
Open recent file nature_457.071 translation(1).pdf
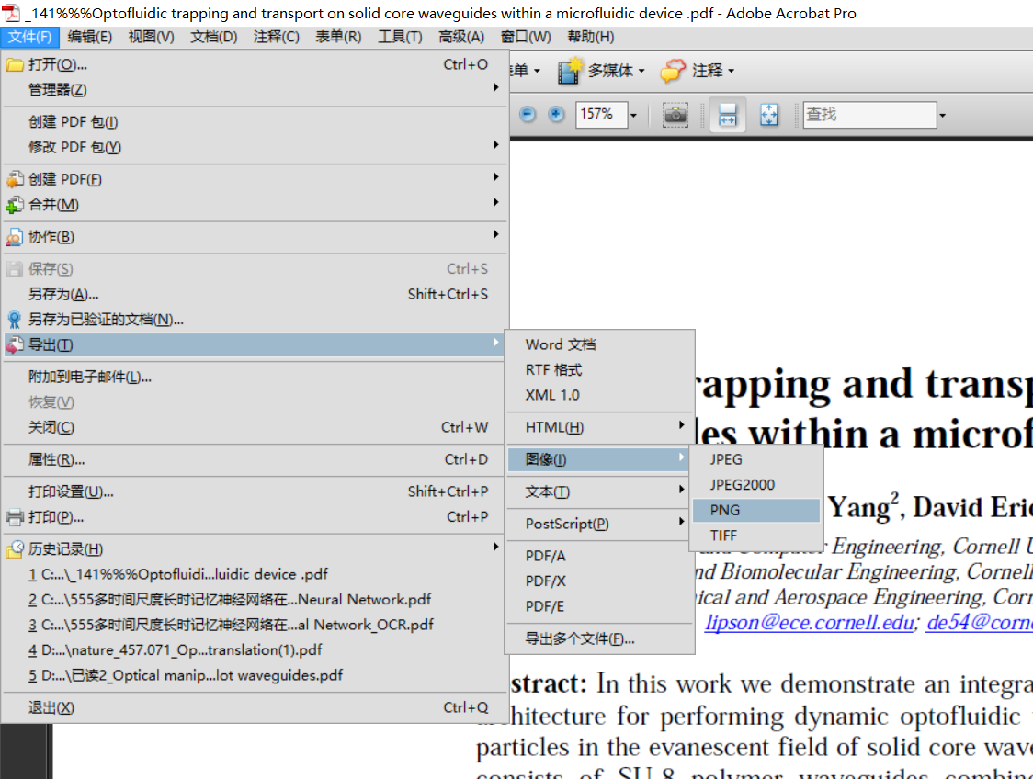[x=255, y=650]
